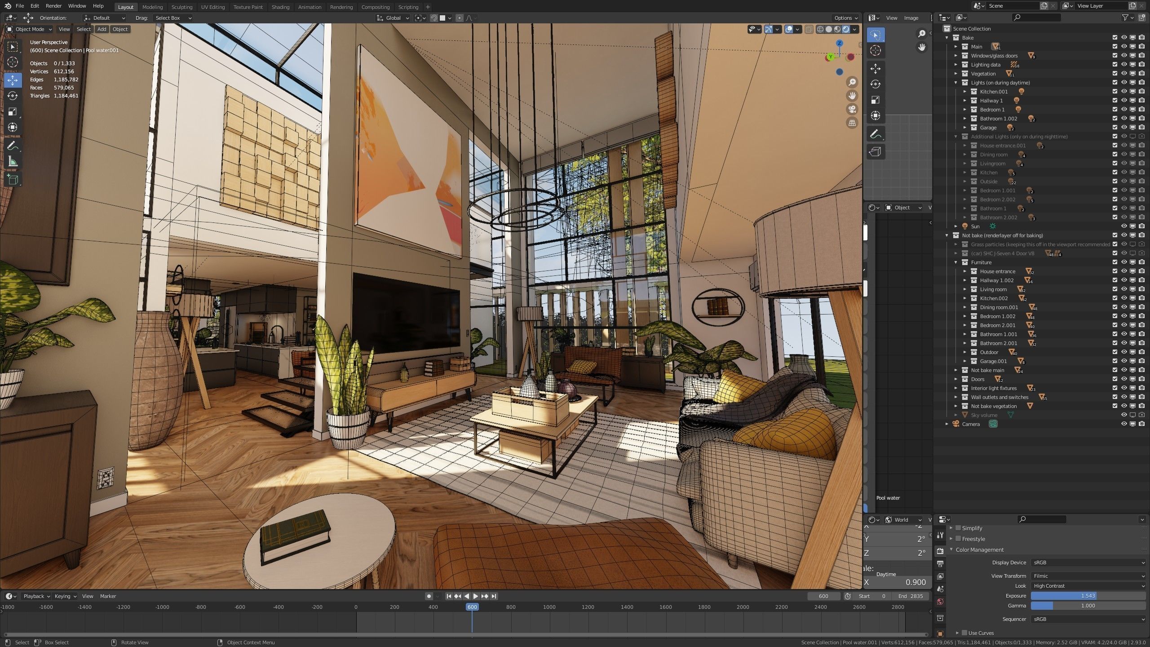Click the outliner filter funnel icon
The image size is (1150, 647).
pos(1125,18)
